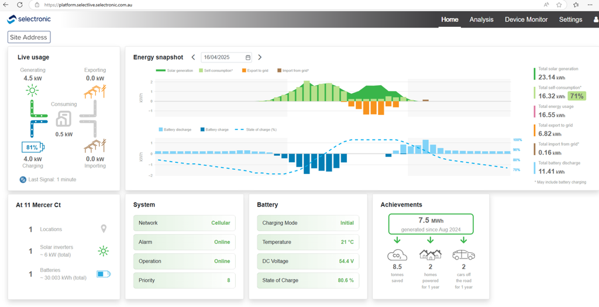Screen dimensions: 599x307
Task: Click the Temperature 21 °C row
Action: pyautogui.click(x=308, y=242)
